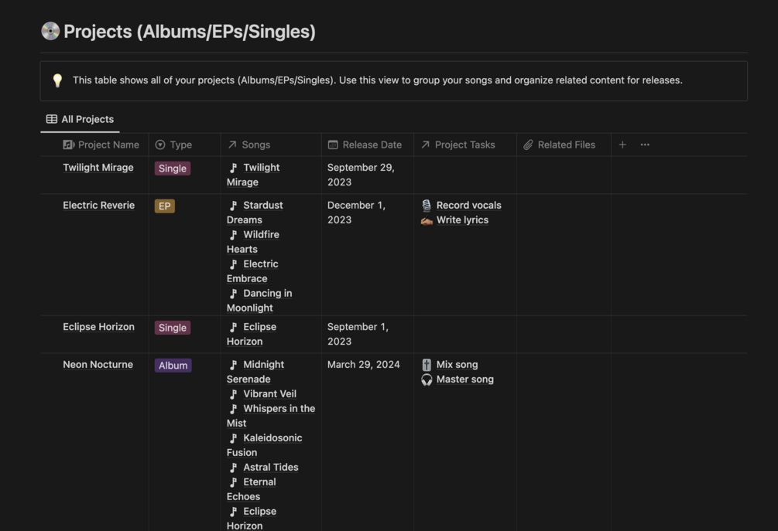Click the Album tag for Neon Nocturne

coord(173,366)
